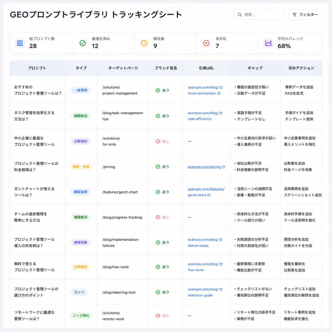Click the ガイド type tag
Image resolution: width=332 pixels, height=332 pixels.
click(x=79, y=292)
